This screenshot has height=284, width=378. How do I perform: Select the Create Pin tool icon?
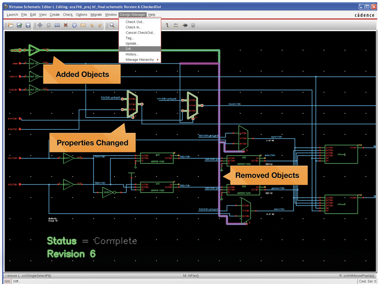[185, 25]
